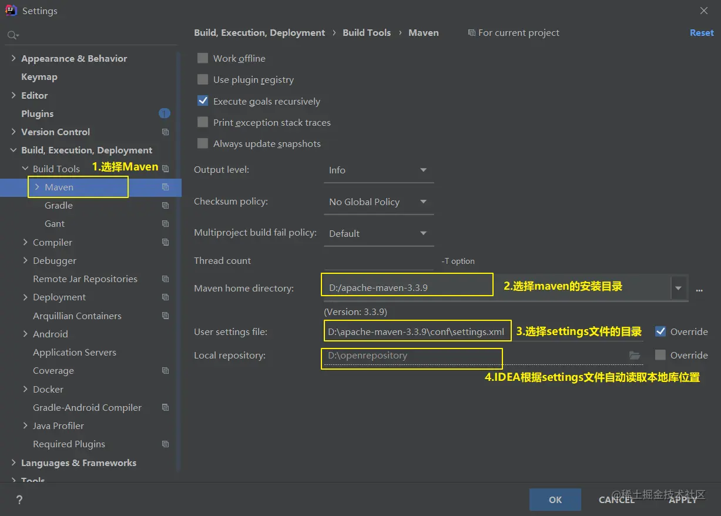The height and width of the screenshot is (516, 721).
Task: Collapse Build, Execution, Deployment section
Action: point(14,150)
